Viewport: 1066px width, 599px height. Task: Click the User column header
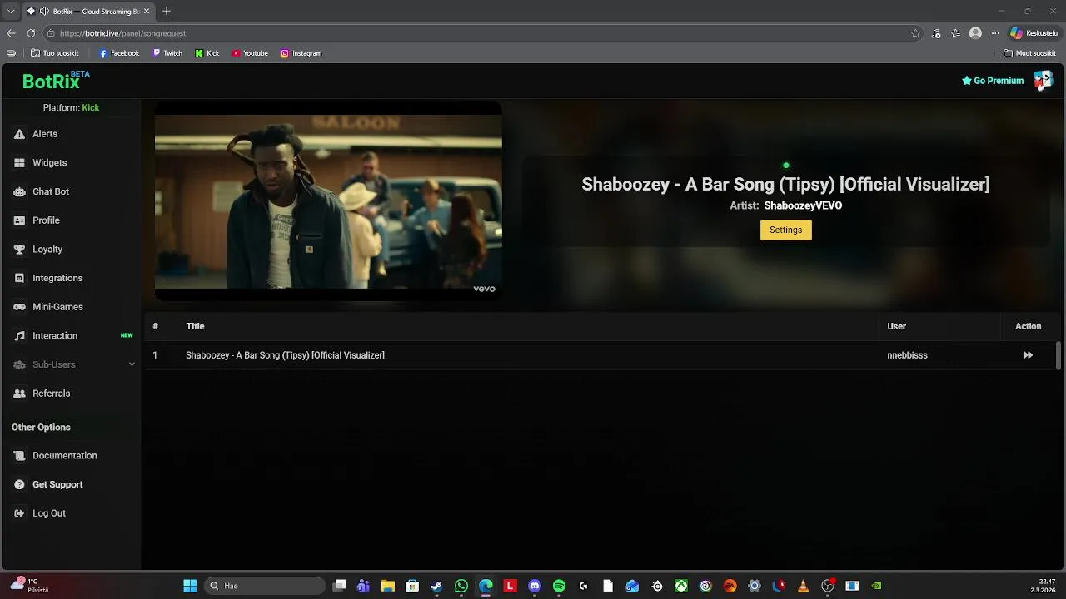(x=896, y=326)
